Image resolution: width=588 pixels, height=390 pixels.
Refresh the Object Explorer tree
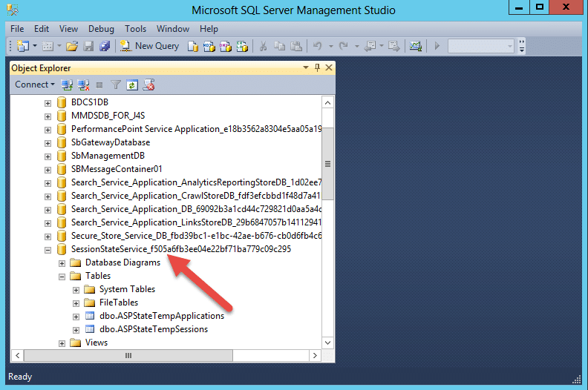pyautogui.click(x=132, y=85)
